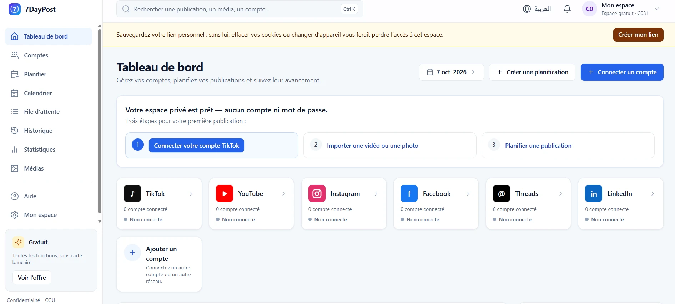Open Tableau de bord in sidebar
Image resolution: width=675 pixels, height=304 pixels.
point(49,36)
